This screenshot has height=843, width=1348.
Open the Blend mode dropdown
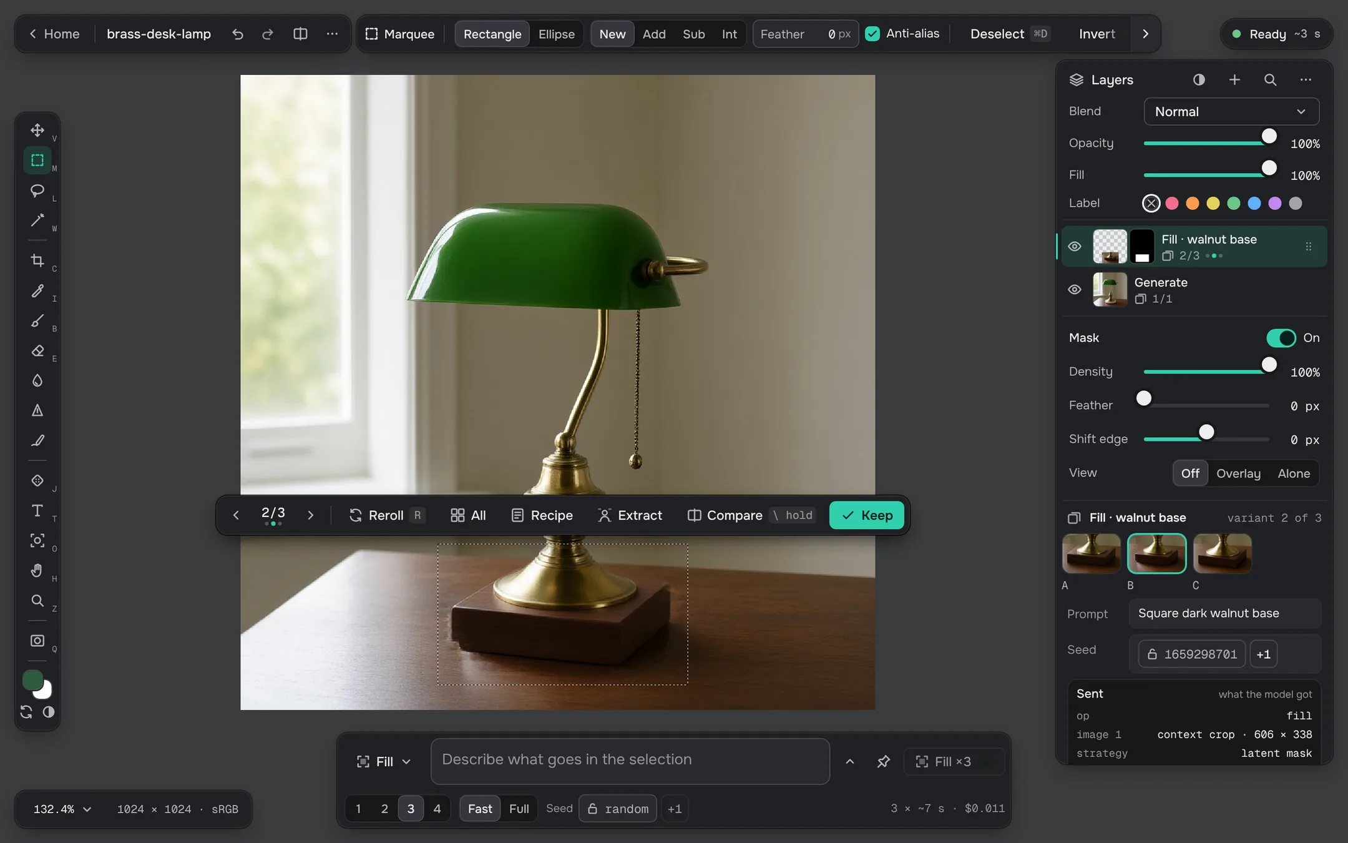[1231, 112]
